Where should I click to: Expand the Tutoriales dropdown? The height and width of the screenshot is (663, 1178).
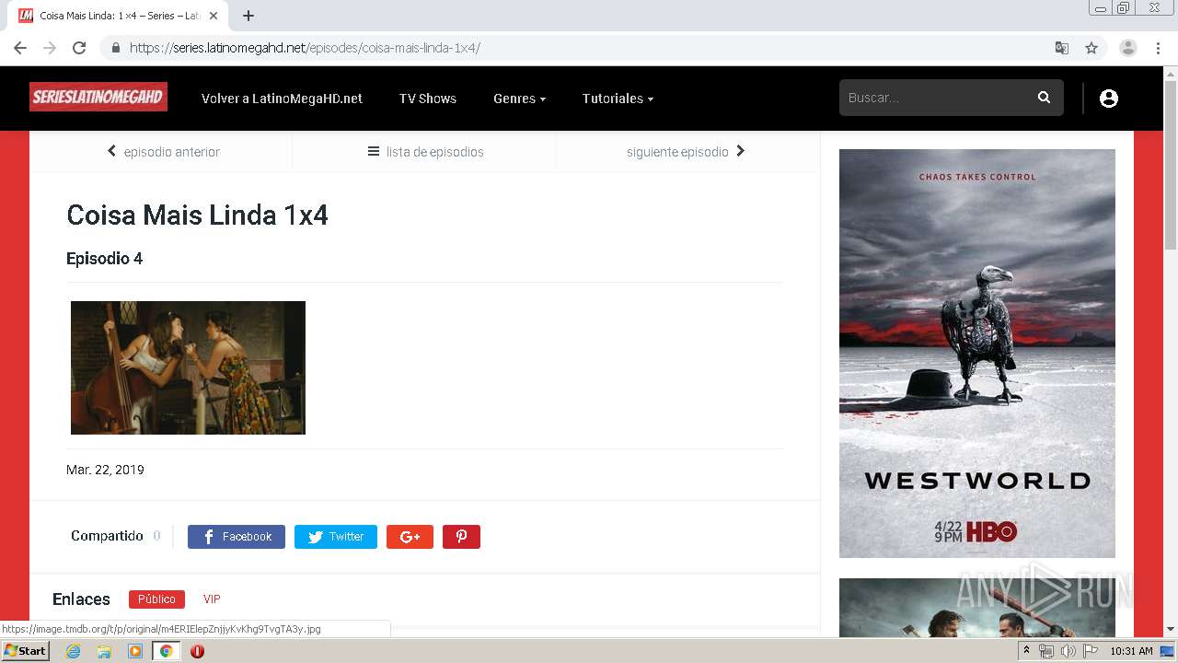(x=618, y=99)
